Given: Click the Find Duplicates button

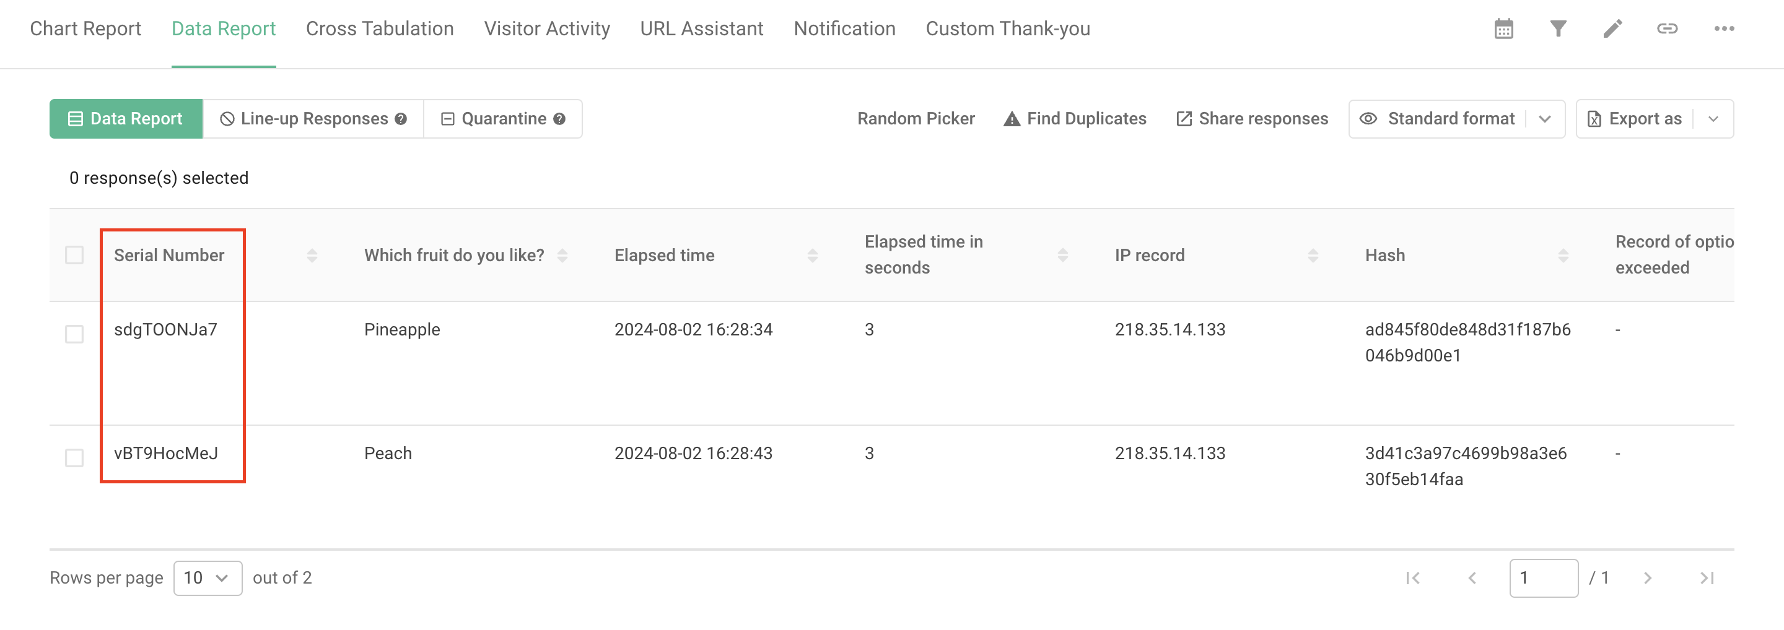Looking at the screenshot, I should click(1075, 119).
